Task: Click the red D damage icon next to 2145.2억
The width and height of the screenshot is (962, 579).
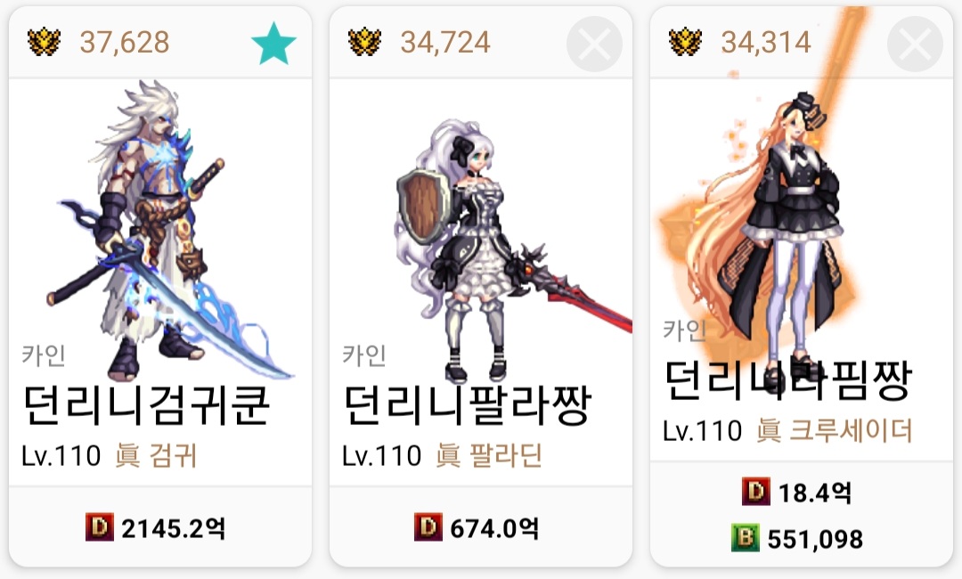Action: pyautogui.click(x=100, y=527)
